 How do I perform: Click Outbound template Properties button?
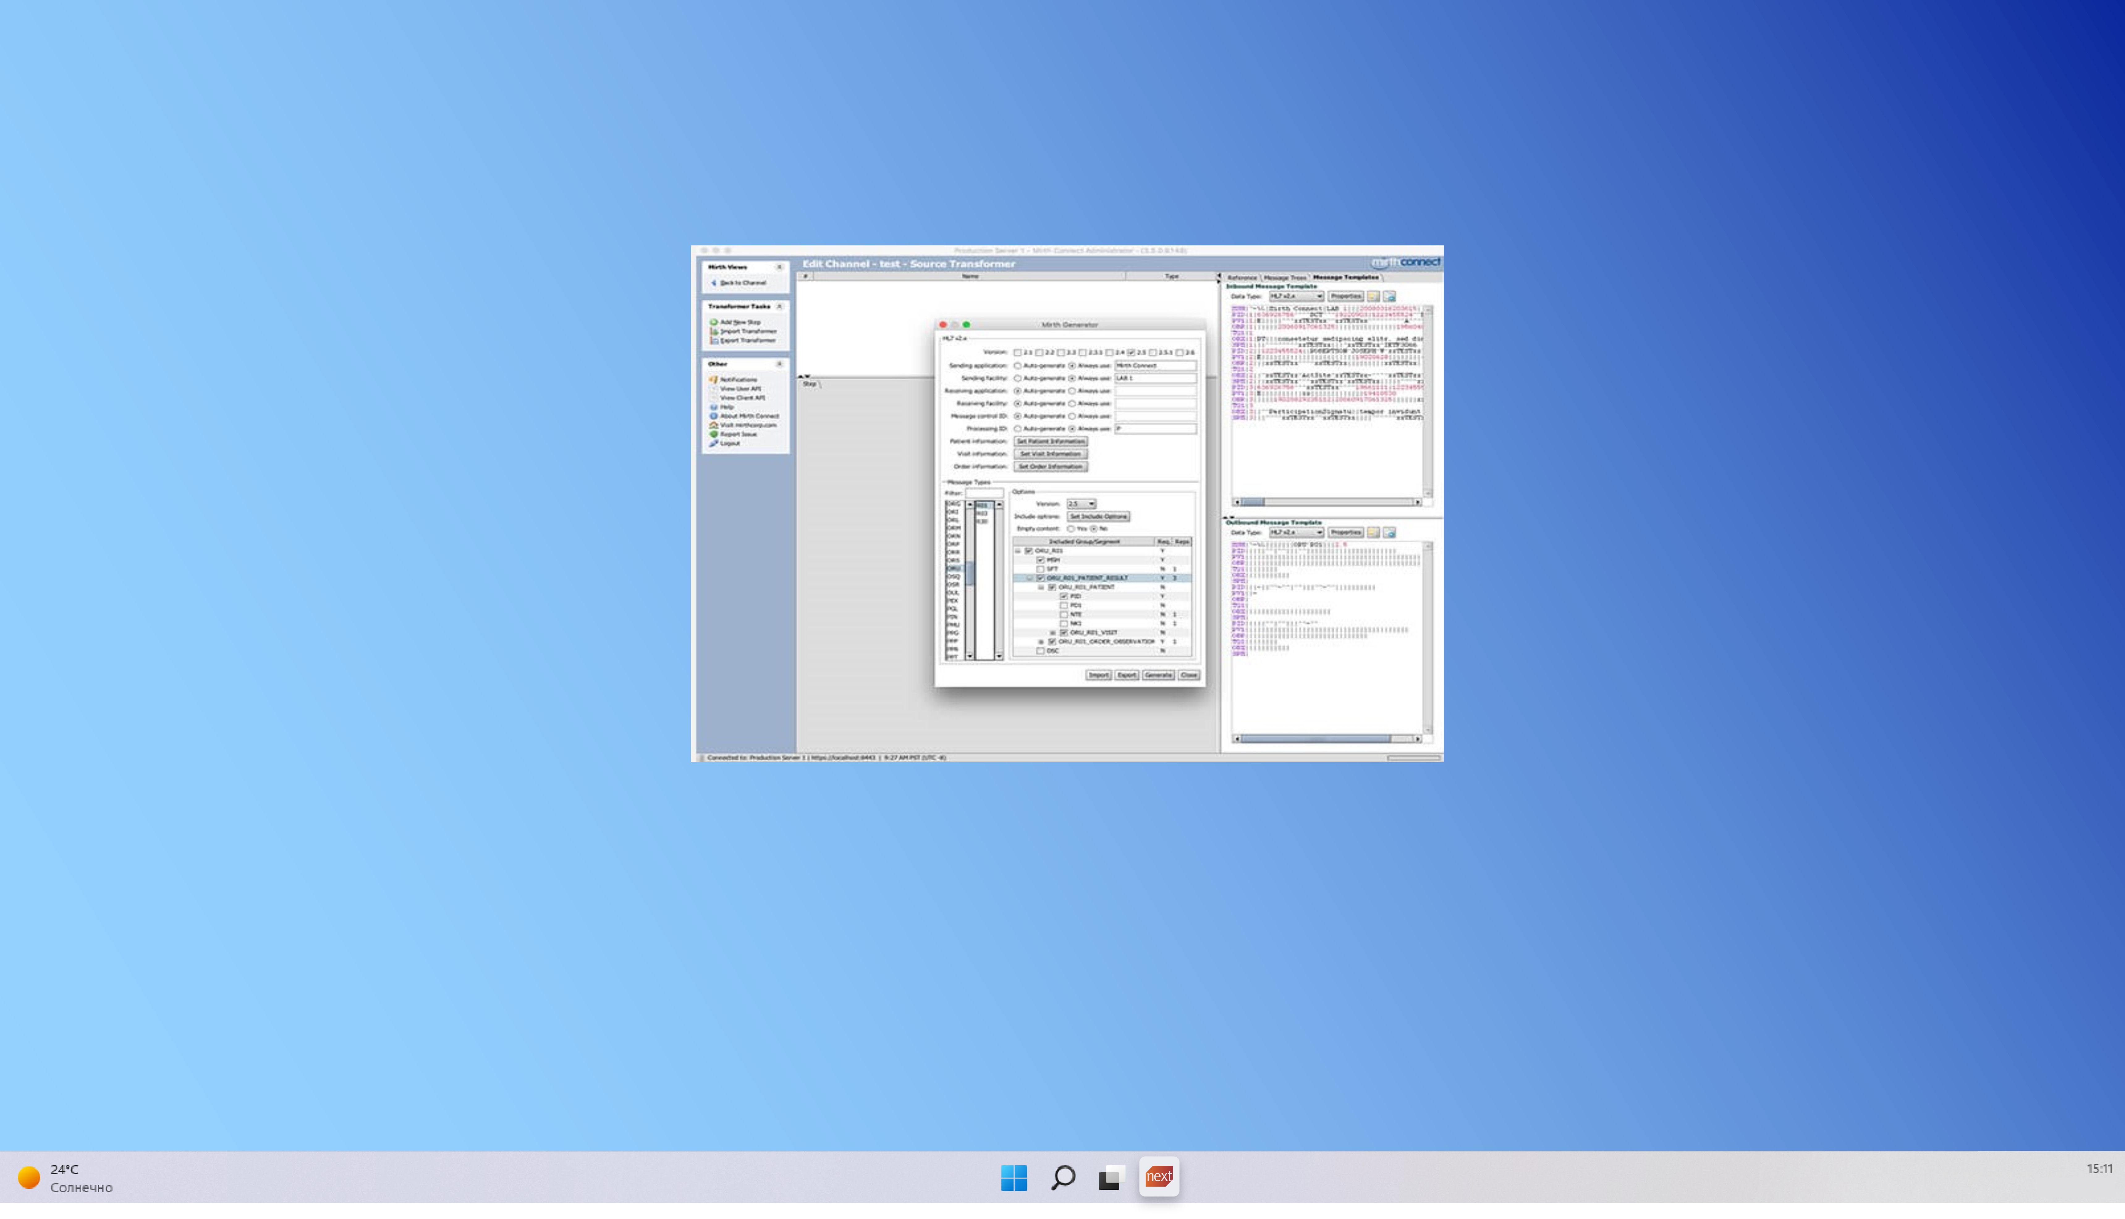point(1345,533)
